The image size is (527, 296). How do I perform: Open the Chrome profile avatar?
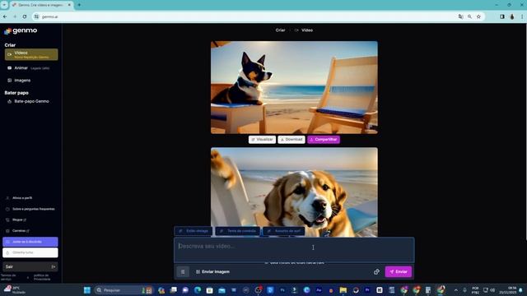pos(512,16)
